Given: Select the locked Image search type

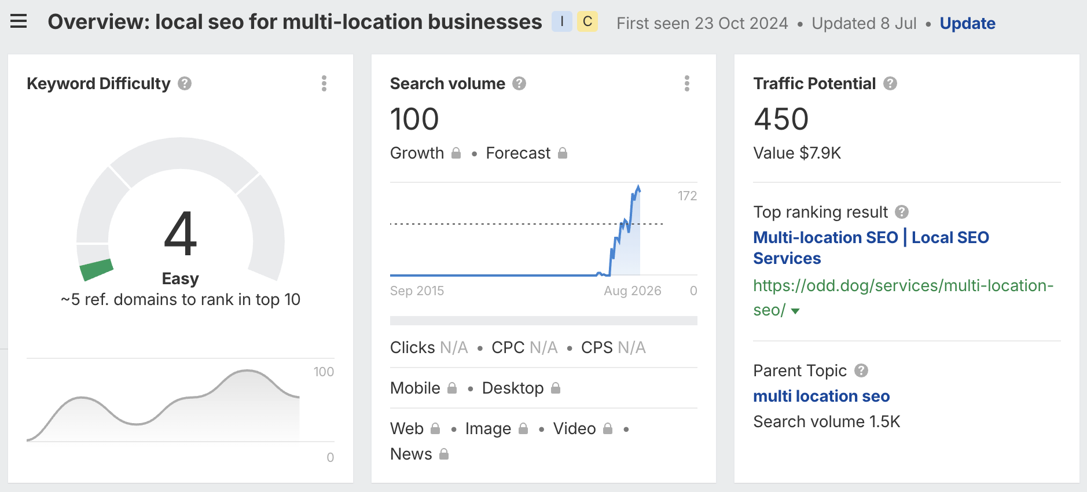Looking at the screenshot, I should pos(497,428).
